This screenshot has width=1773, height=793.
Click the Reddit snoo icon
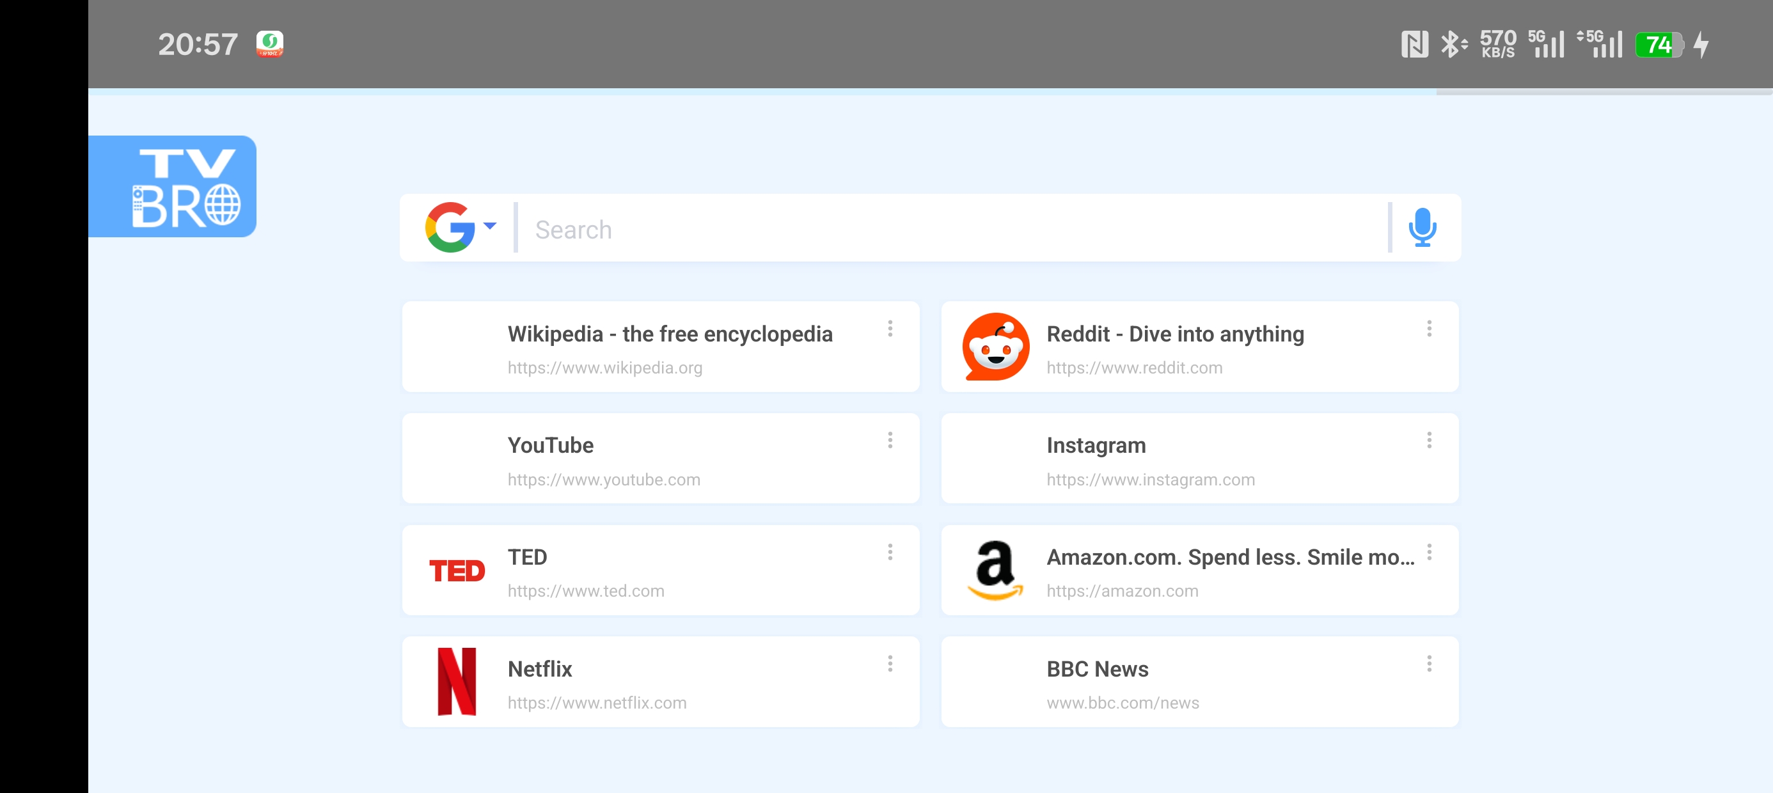995,347
